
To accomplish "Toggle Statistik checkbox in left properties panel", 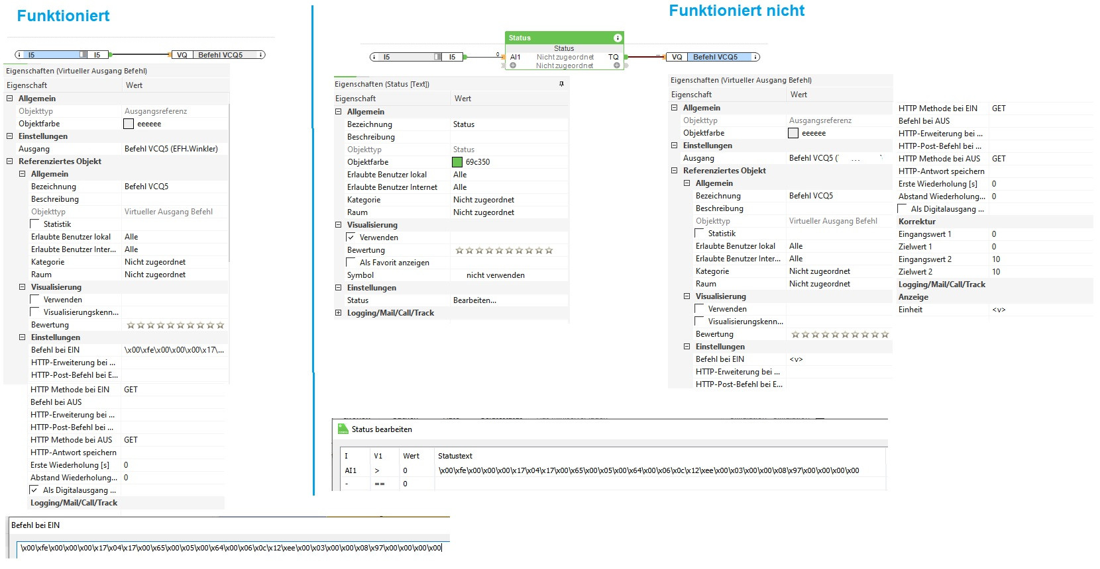I will tap(35, 224).
